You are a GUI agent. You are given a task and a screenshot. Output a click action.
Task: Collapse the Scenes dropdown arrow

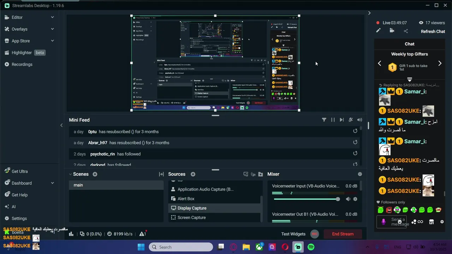(70, 174)
